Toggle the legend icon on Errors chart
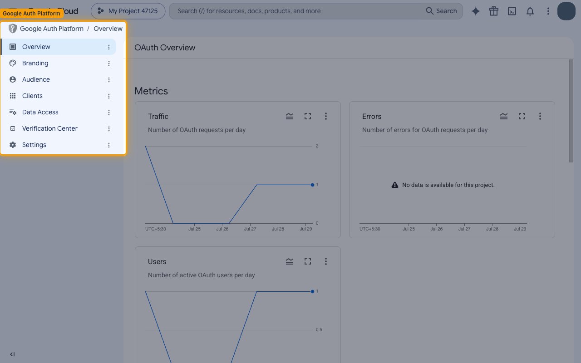Image resolution: width=581 pixels, height=363 pixels. coord(504,117)
